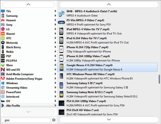Open the Nokia device category

(29, 52)
